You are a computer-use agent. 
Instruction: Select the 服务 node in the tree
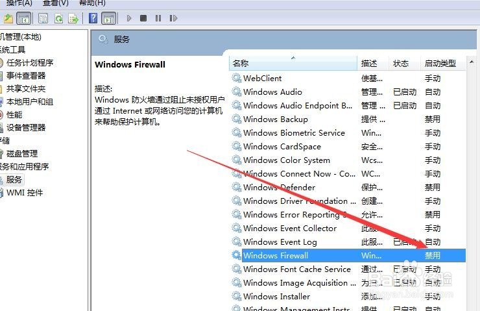tap(14, 180)
